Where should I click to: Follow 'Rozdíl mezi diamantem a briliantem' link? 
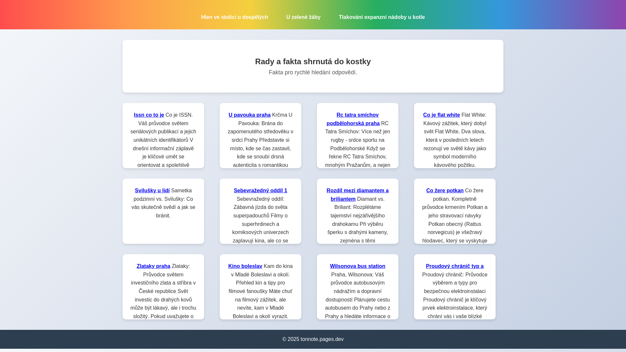pos(357,195)
